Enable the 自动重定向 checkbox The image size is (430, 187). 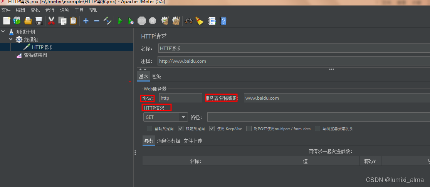click(x=149, y=129)
